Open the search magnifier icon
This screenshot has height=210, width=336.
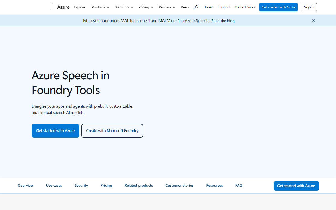[x=196, y=7]
